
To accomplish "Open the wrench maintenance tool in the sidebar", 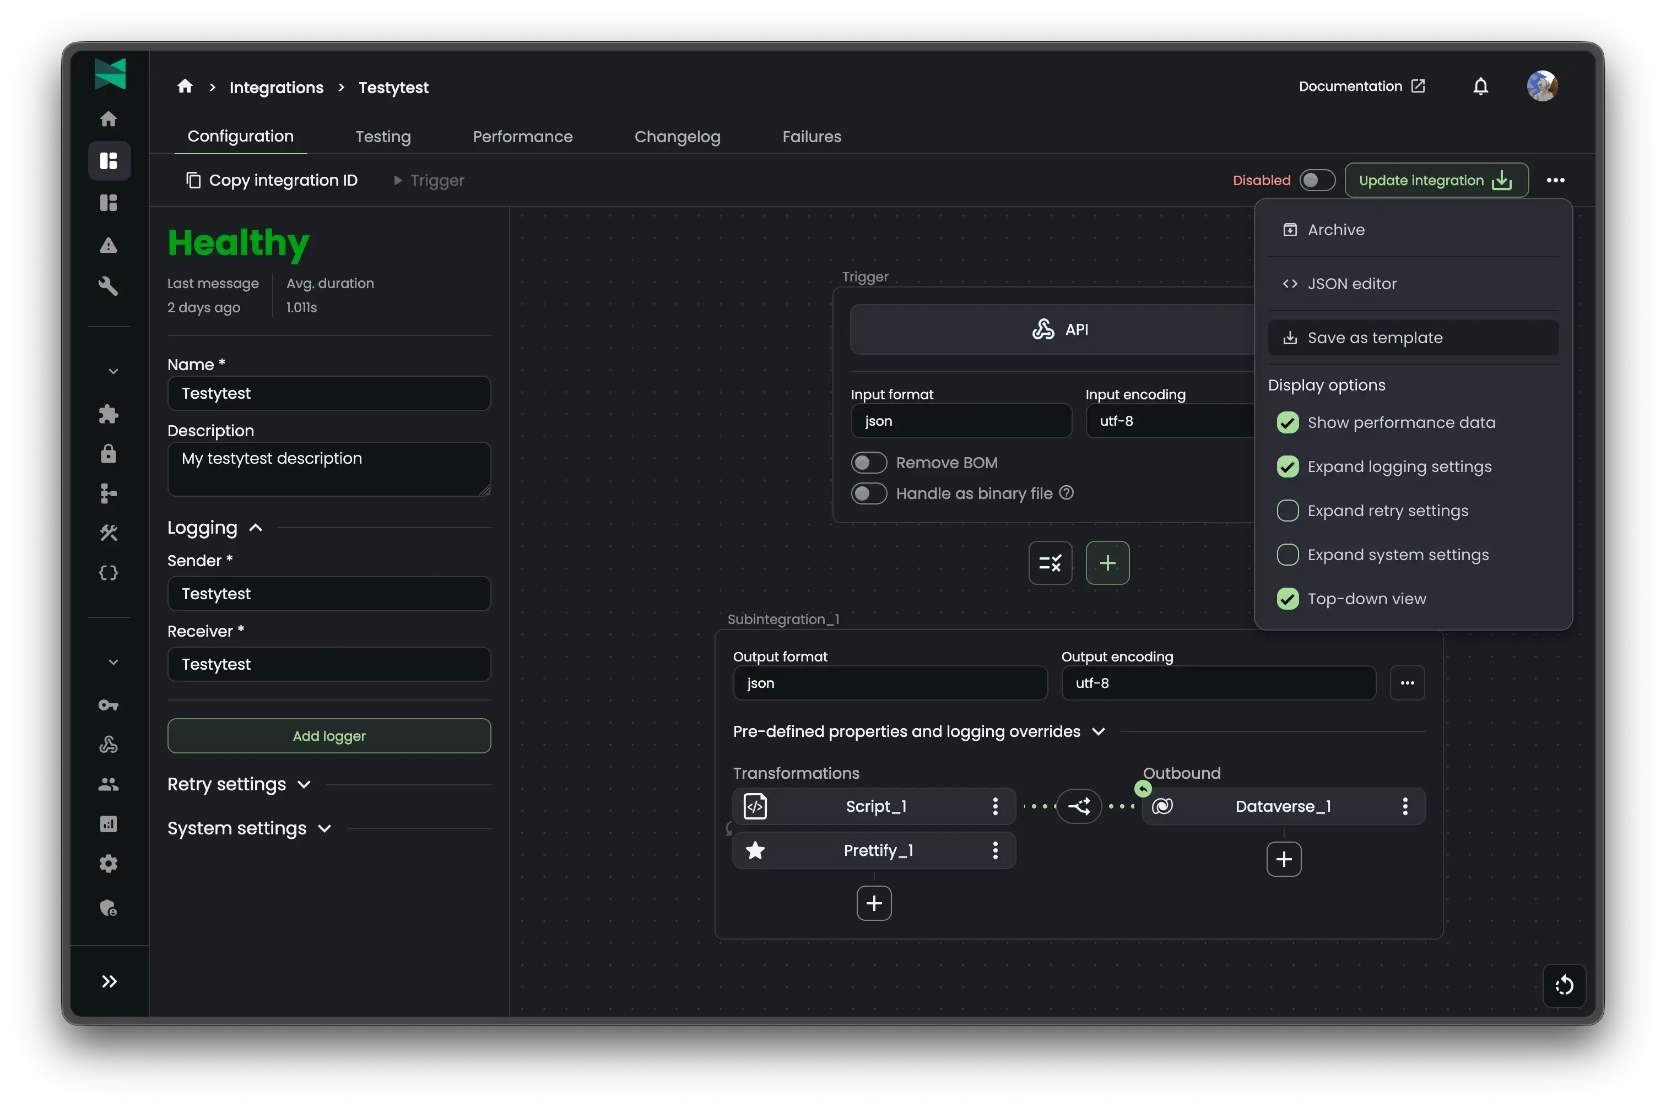I will coord(110,285).
